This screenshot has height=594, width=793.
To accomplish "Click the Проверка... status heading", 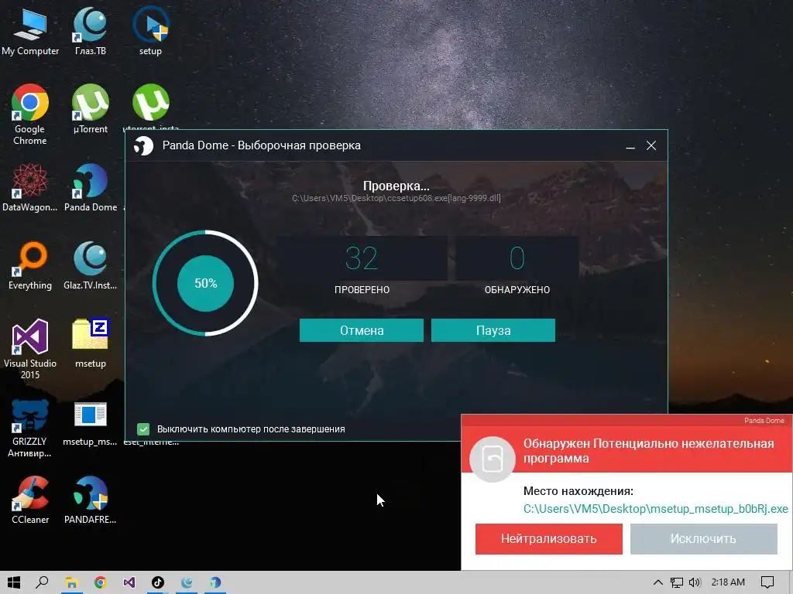I will click(396, 186).
